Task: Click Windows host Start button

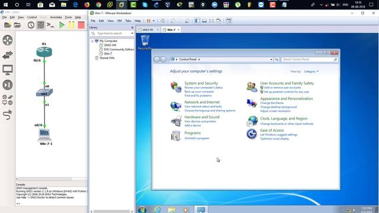Action: point(5,5)
